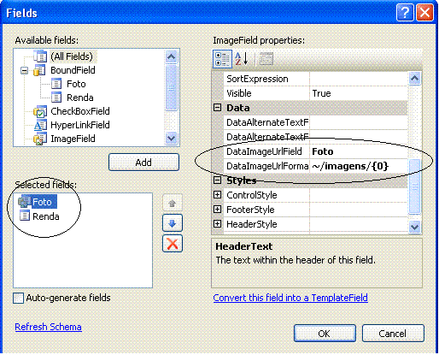Screen dimensions: 439x355
Task: Enable the Auto-generate fields checkbox
Action: point(18,299)
